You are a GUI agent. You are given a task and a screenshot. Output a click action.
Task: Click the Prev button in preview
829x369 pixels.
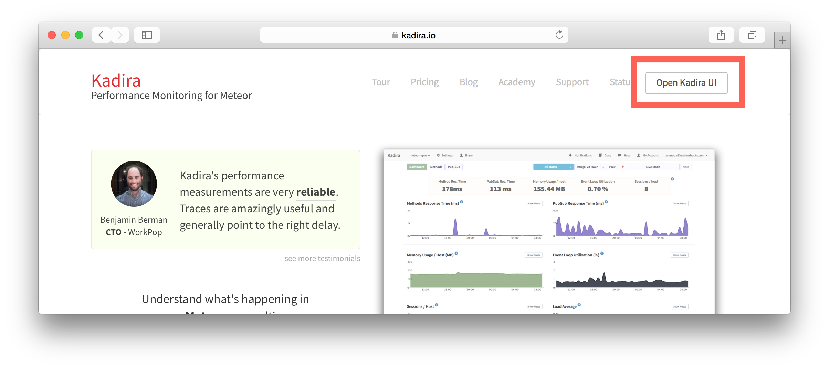pyautogui.click(x=612, y=167)
